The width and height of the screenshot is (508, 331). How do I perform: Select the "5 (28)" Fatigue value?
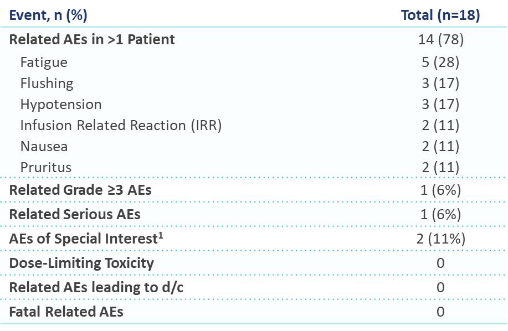click(440, 62)
